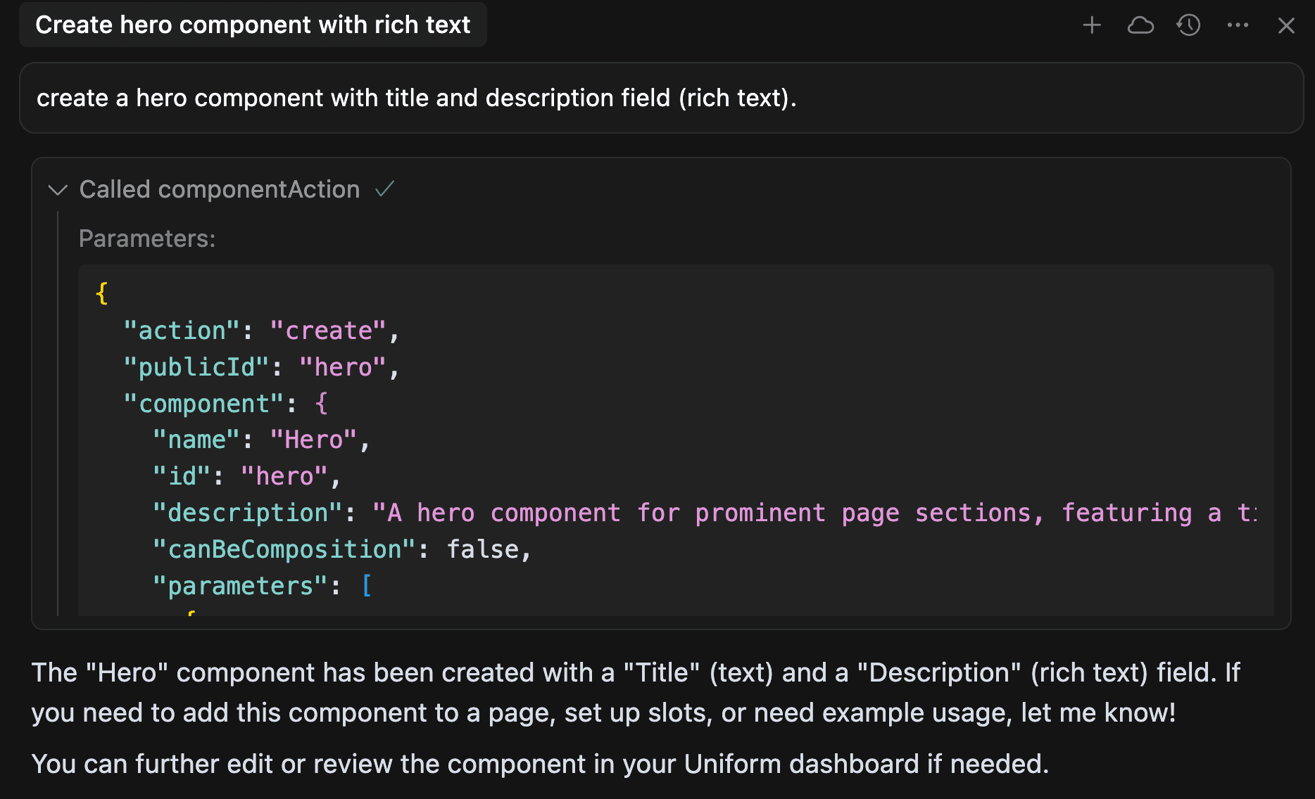Screen dimensions: 1315x799
Task: Close the chat panel with X
Action: (x=1286, y=25)
